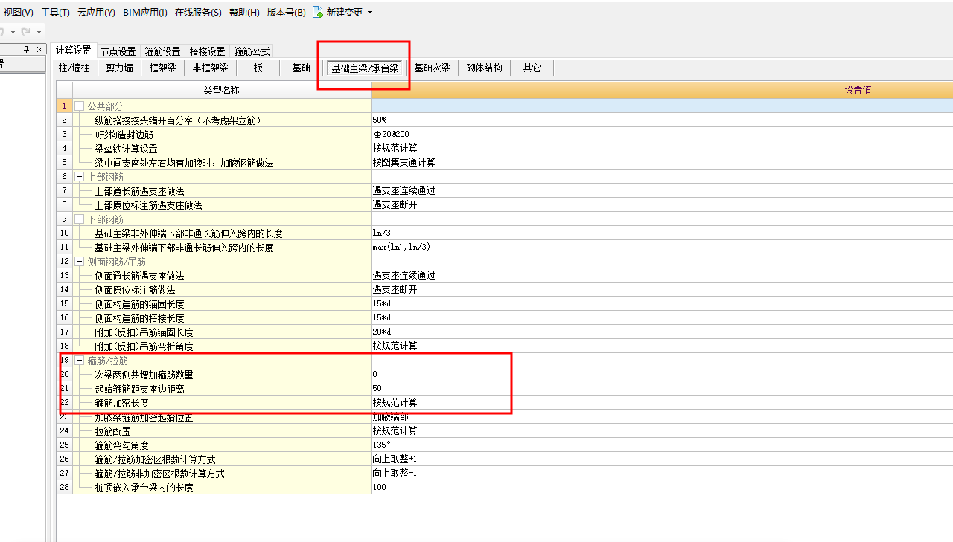Open the BIM应用(I) menu
The width and height of the screenshot is (953, 542).
click(144, 13)
